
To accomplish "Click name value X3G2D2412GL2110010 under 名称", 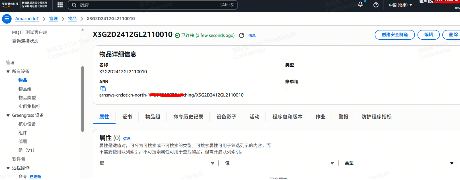I will 123,72.
